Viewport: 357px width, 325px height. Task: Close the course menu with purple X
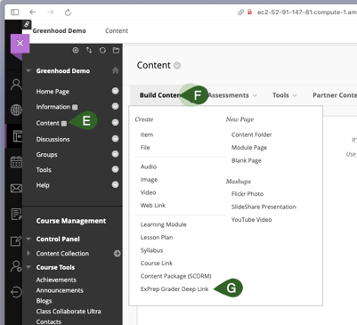pos(20,44)
